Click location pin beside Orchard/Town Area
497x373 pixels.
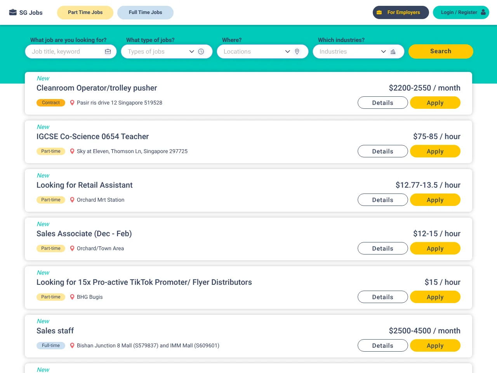tap(72, 248)
